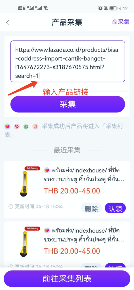Click the purple 采集 collect button

point(68,104)
